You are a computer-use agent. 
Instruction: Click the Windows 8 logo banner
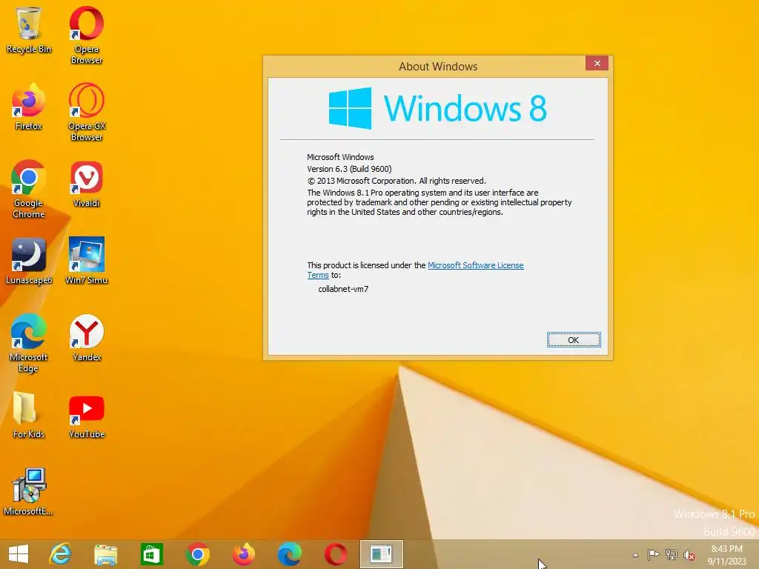coord(437,108)
